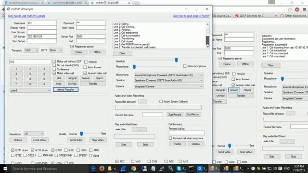Open the Microphone device dropdown
The height and width of the screenshot is (173, 308).
pyautogui.click(x=168, y=75)
